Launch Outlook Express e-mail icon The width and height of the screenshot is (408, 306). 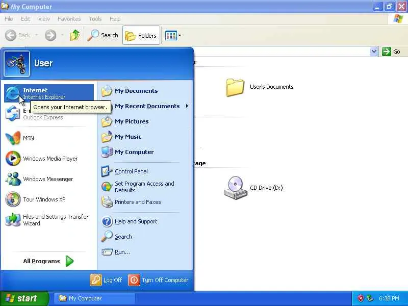(x=12, y=114)
